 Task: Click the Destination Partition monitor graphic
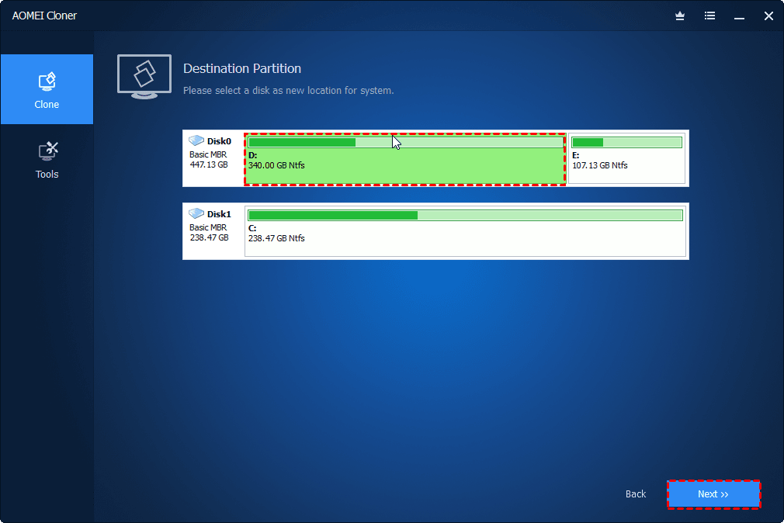point(144,77)
